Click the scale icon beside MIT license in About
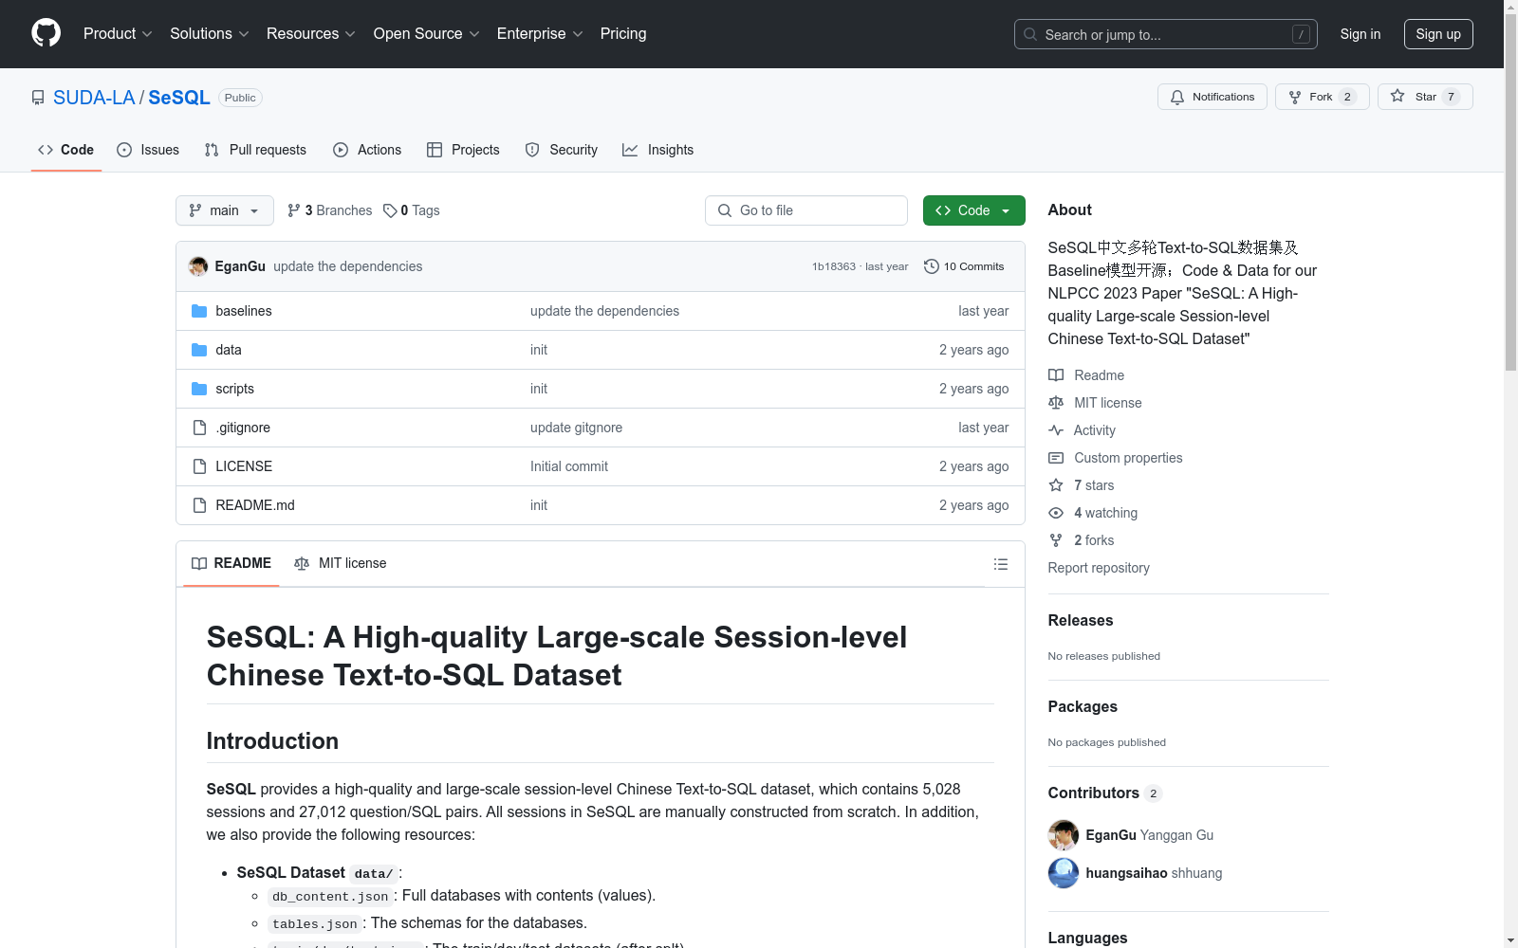1518x948 pixels. coord(1056,403)
